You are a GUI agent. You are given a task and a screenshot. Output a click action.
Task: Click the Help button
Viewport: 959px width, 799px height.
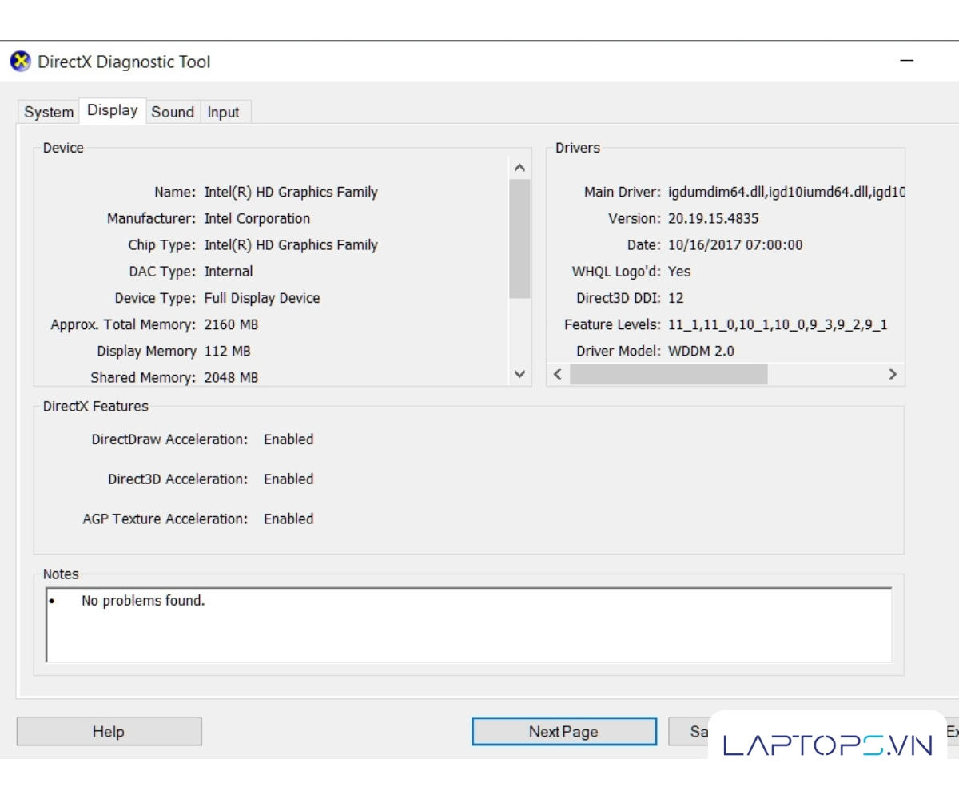pyautogui.click(x=109, y=732)
